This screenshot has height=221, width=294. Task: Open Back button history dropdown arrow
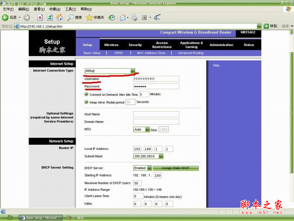[x=20, y=17]
